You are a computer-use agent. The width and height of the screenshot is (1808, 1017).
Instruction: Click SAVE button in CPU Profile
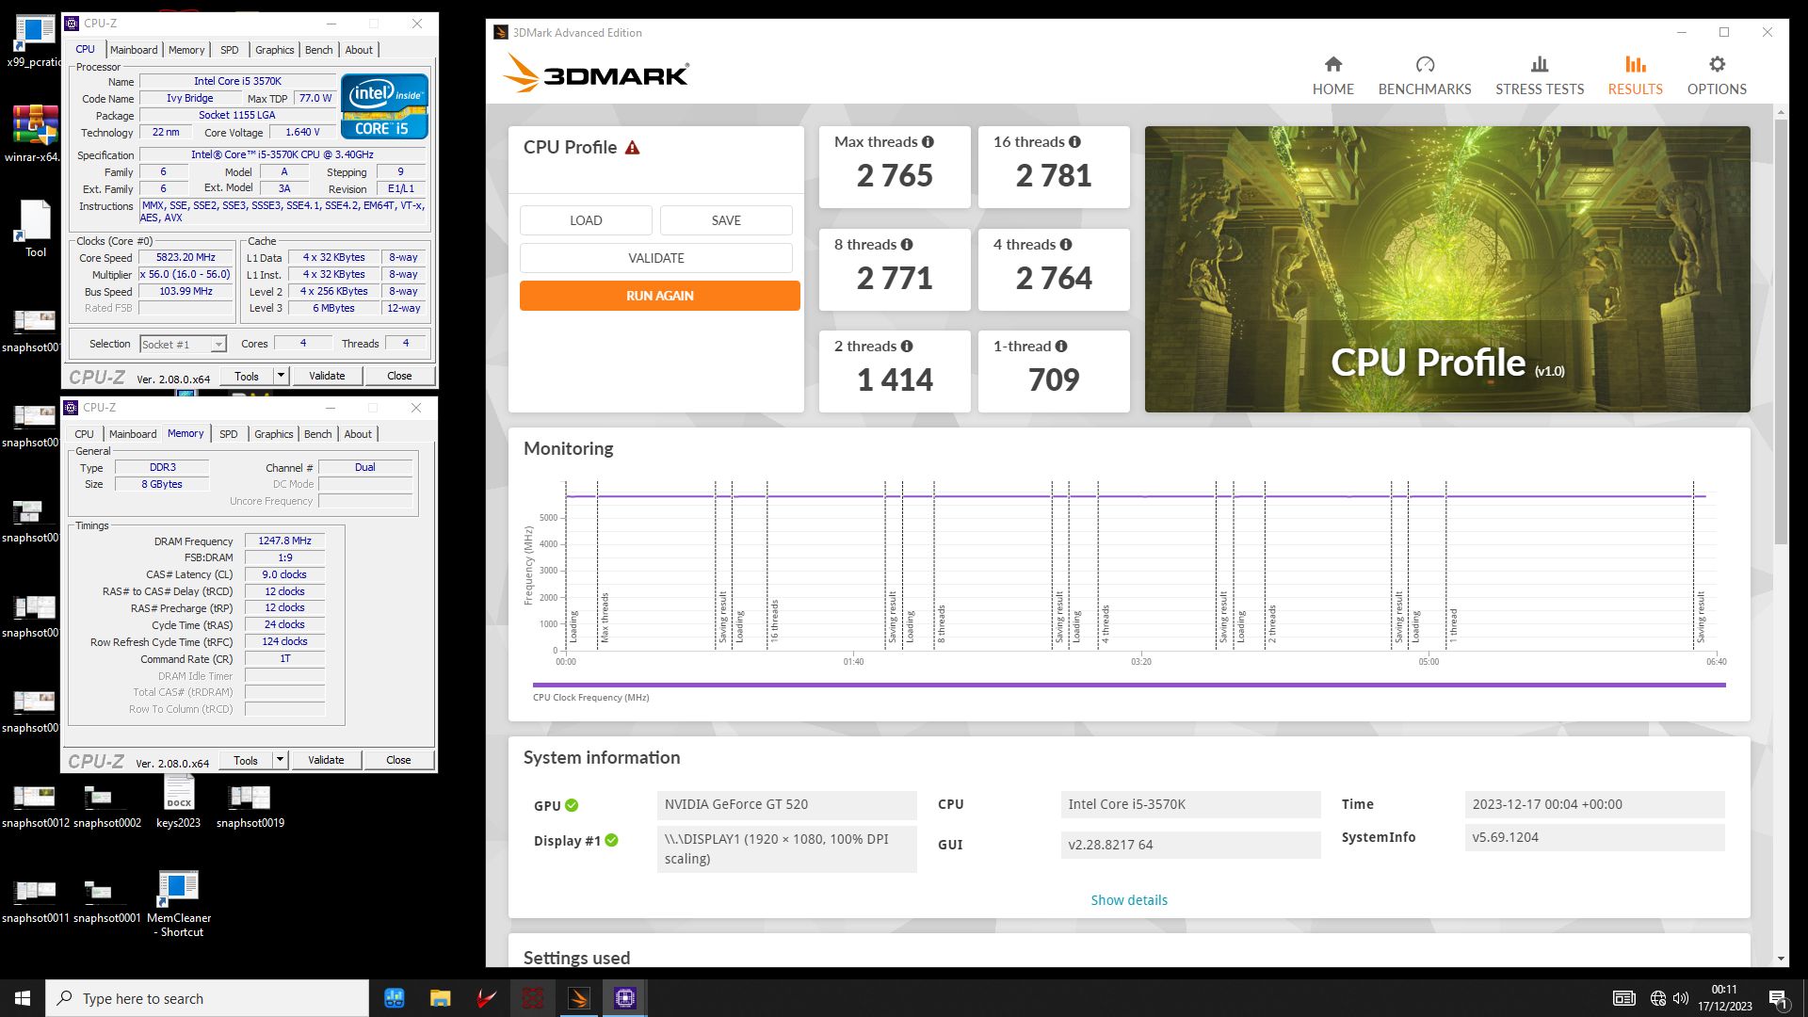(x=726, y=220)
